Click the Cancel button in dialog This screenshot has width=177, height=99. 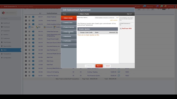(108, 66)
